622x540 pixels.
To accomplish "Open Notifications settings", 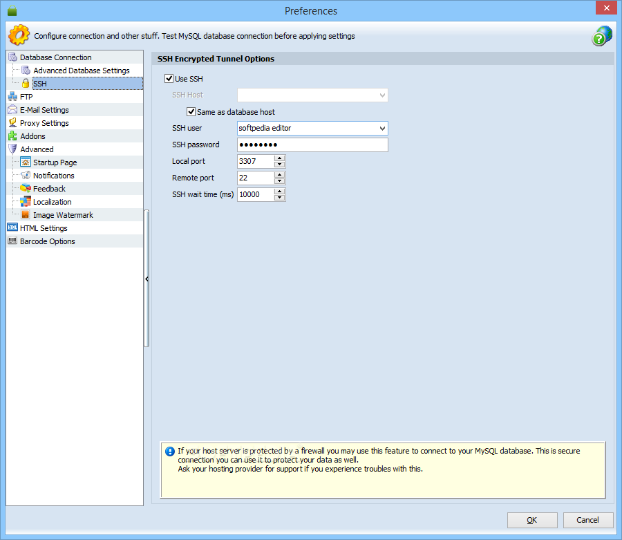I will 53,176.
